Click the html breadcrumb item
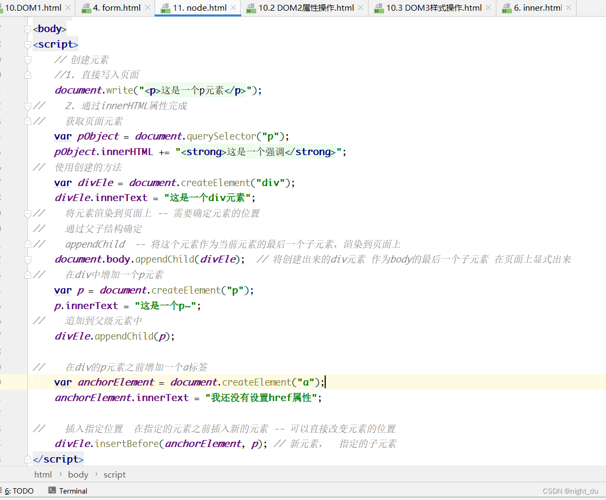Viewport: 606px width, 500px height. (x=43, y=474)
